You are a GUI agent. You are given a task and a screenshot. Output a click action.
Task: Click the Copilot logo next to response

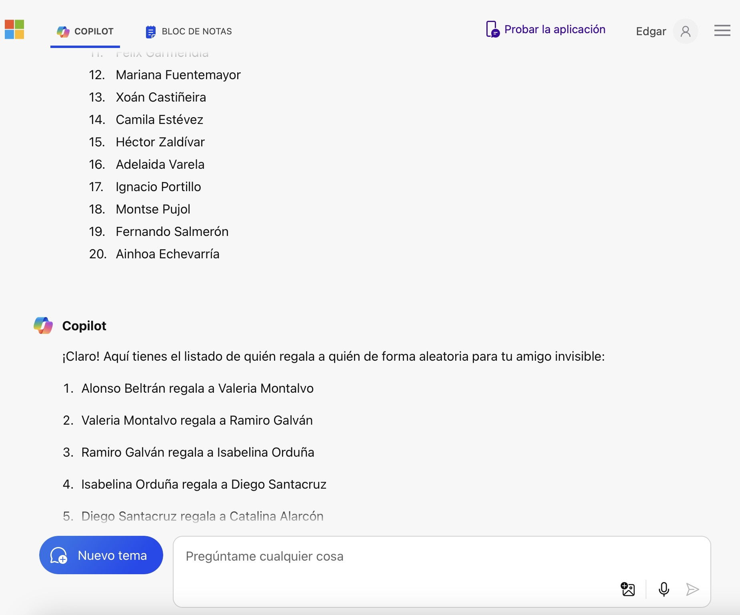(43, 325)
